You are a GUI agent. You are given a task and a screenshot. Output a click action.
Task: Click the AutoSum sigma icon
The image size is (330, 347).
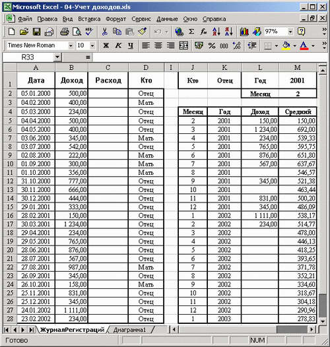click(x=191, y=32)
